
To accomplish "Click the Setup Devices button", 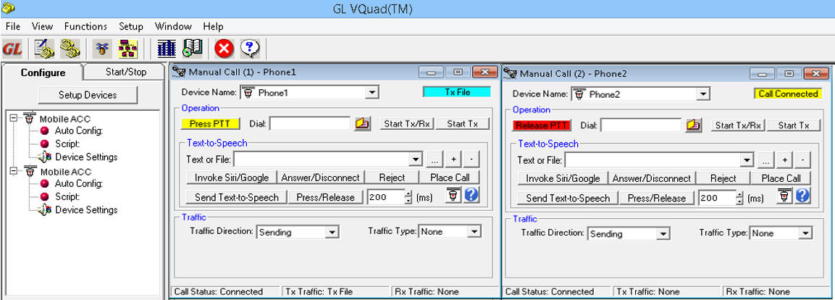I will (88, 95).
